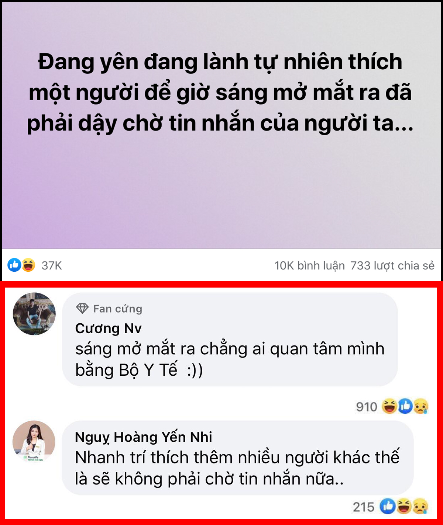
Task: Click Like icon on Cương Nv's comment reactions
Action: [x=405, y=406]
